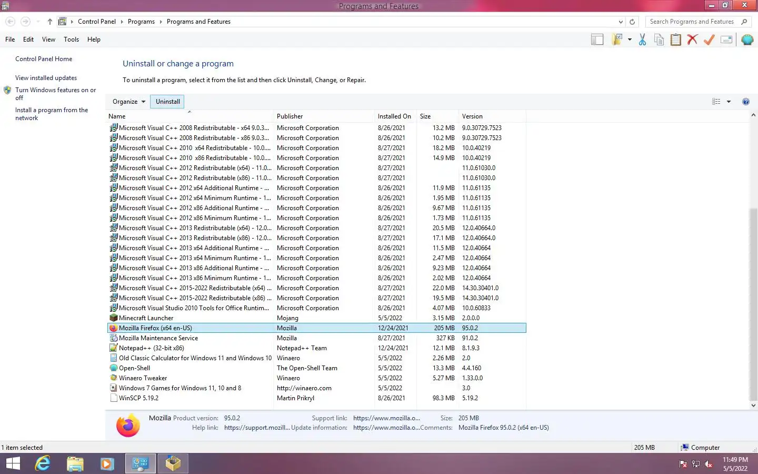Open the Edit menu
Screen dimensions: 758x474
tap(28, 39)
